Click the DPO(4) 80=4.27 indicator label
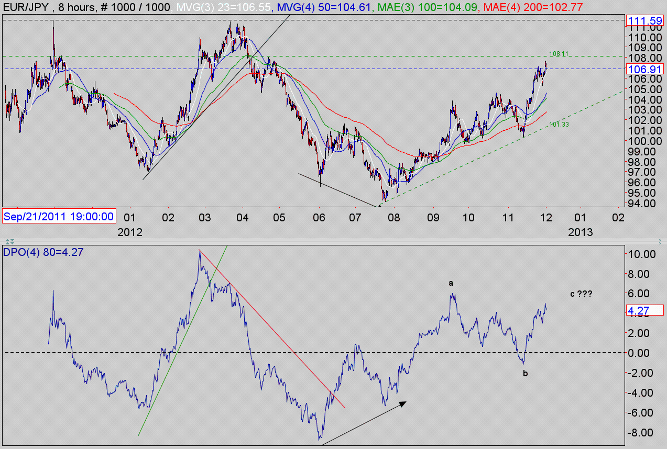This screenshot has height=449, width=667. 45,253
